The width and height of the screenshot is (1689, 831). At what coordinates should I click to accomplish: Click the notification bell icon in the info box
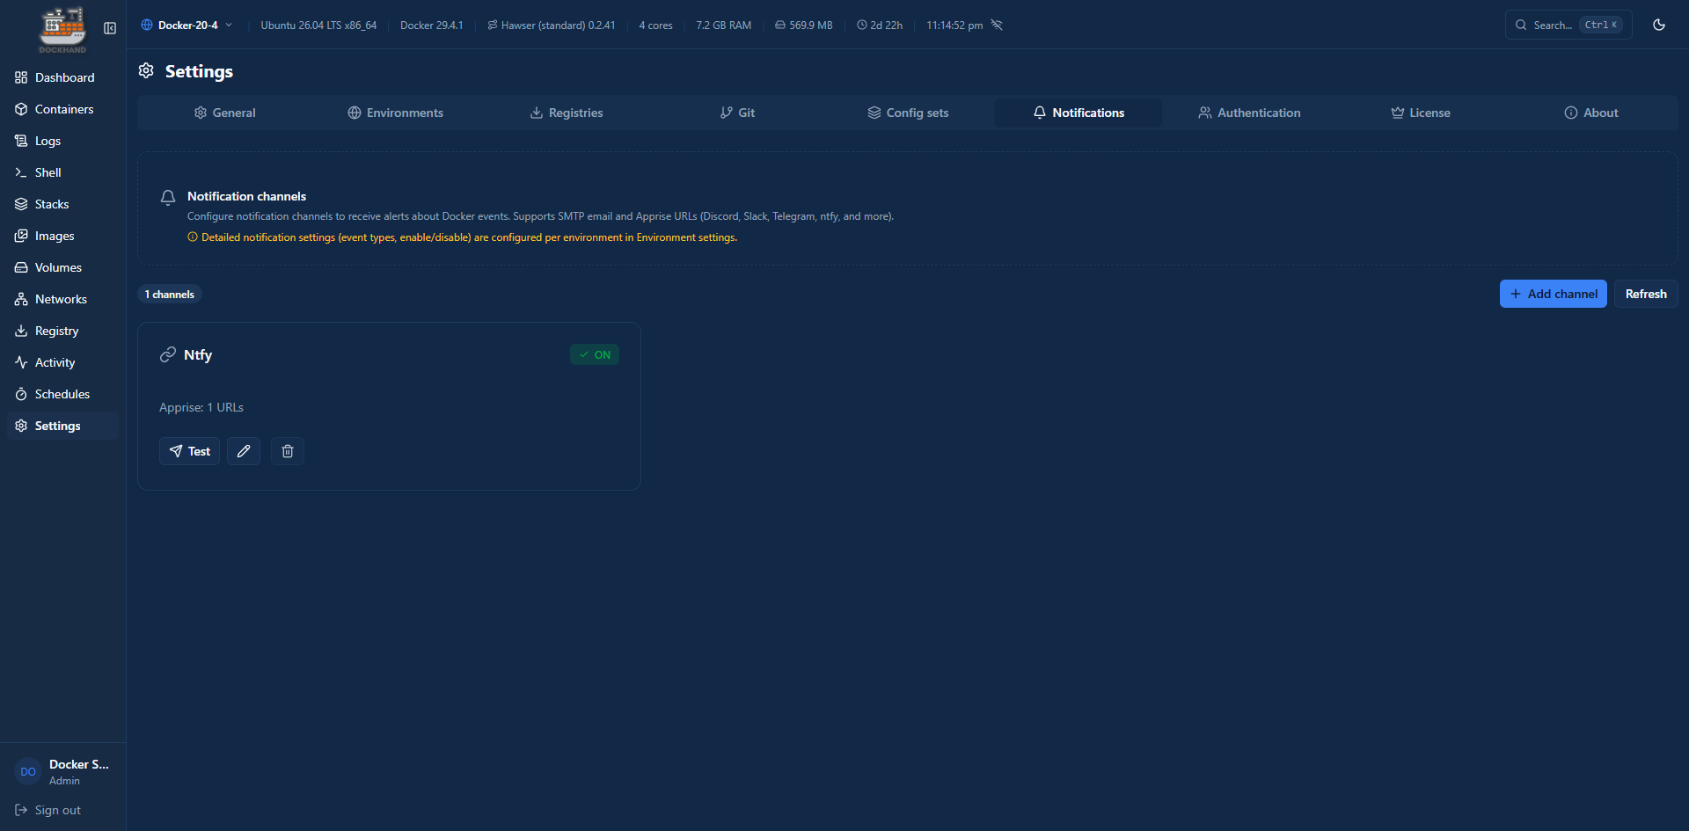pos(168,197)
